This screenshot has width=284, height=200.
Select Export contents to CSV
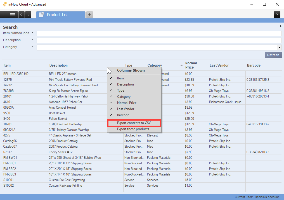pyautogui.click(x=134, y=123)
